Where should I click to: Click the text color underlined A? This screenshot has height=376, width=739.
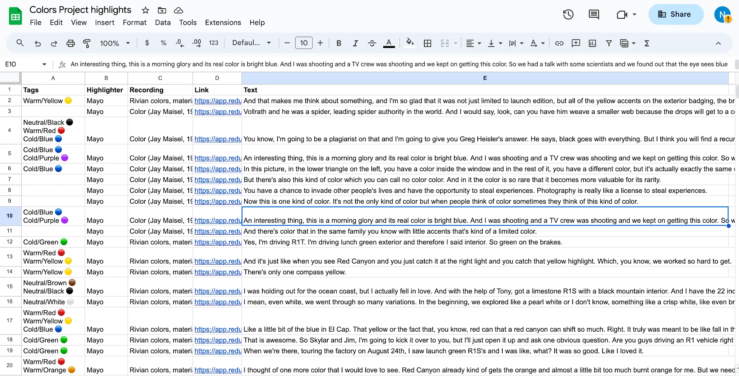389,43
